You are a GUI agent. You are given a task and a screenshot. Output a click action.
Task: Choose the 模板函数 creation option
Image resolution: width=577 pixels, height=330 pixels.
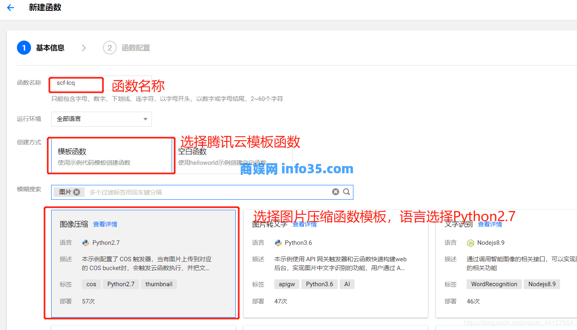[x=112, y=156]
